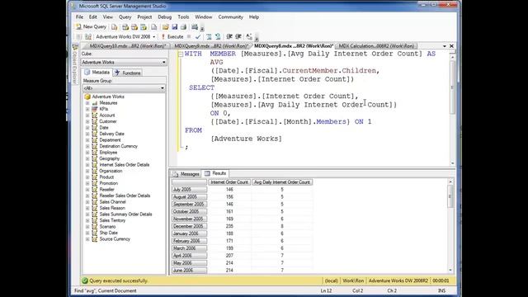
Task: Select the Internet Sales Order Details tree item
Action: coord(125,165)
